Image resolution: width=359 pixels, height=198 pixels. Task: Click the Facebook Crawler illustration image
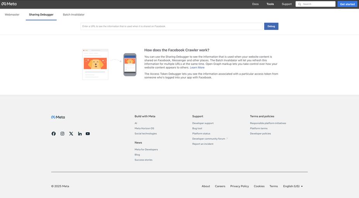(x=109, y=64)
